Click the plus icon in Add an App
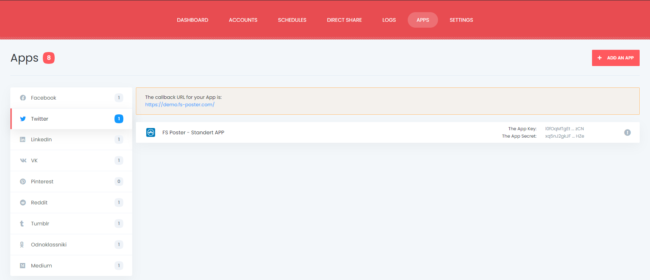 click(600, 58)
